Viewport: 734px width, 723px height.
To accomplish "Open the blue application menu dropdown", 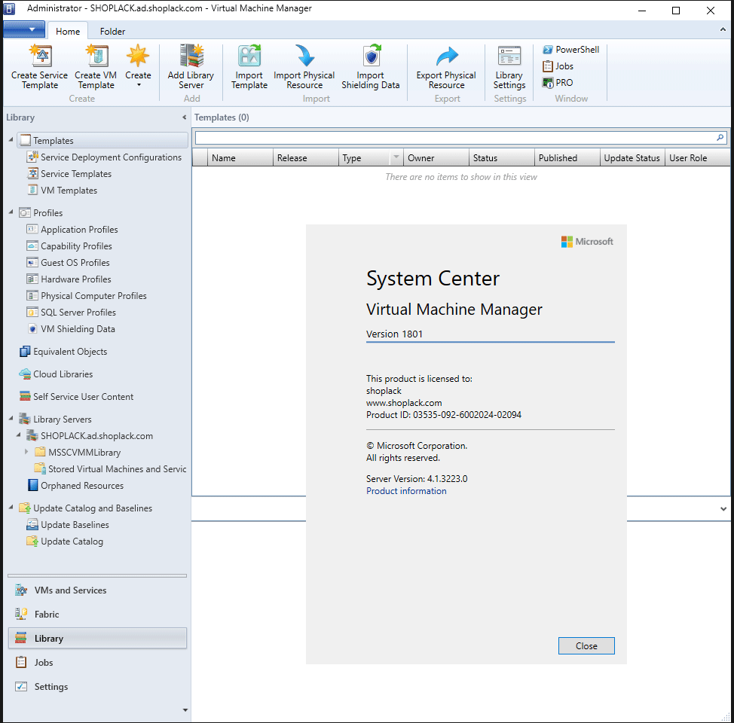I will 24,29.
